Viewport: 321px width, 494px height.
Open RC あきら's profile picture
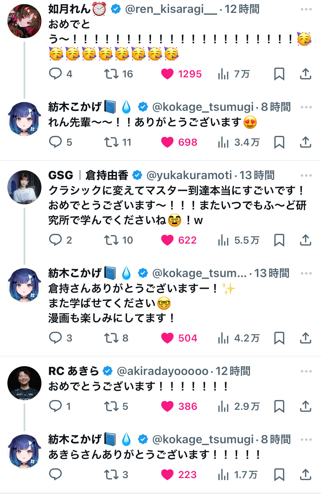pos(24,383)
